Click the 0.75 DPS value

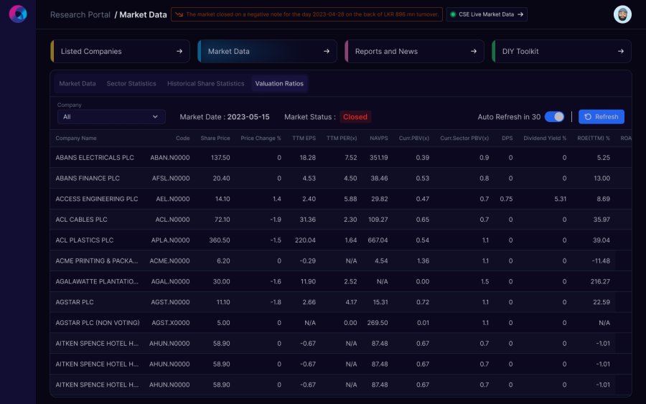tap(506, 199)
